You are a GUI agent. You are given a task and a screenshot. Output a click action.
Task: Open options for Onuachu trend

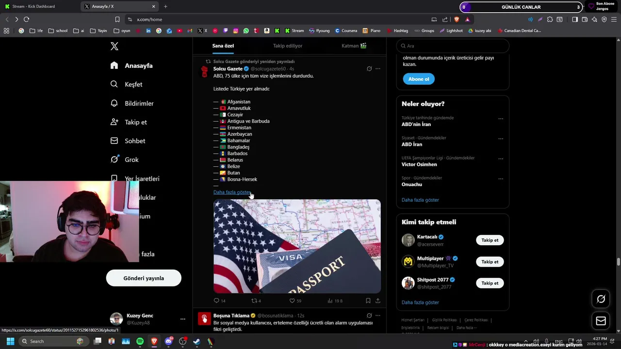501,179
